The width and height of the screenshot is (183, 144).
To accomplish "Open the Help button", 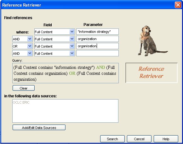I will 166,139.
